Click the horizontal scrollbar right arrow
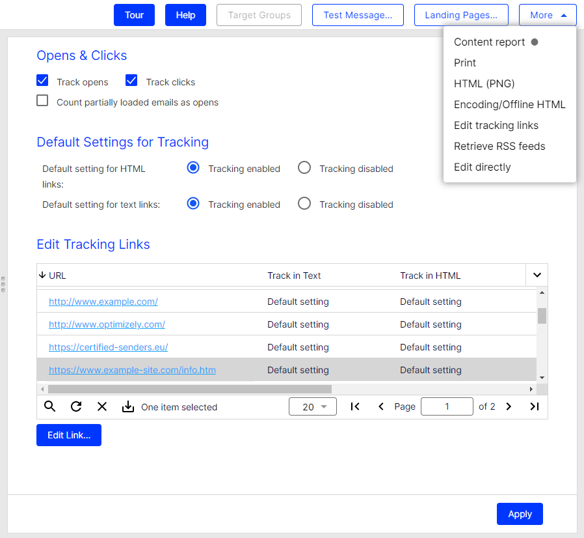584x538 pixels. [x=531, y=389]
